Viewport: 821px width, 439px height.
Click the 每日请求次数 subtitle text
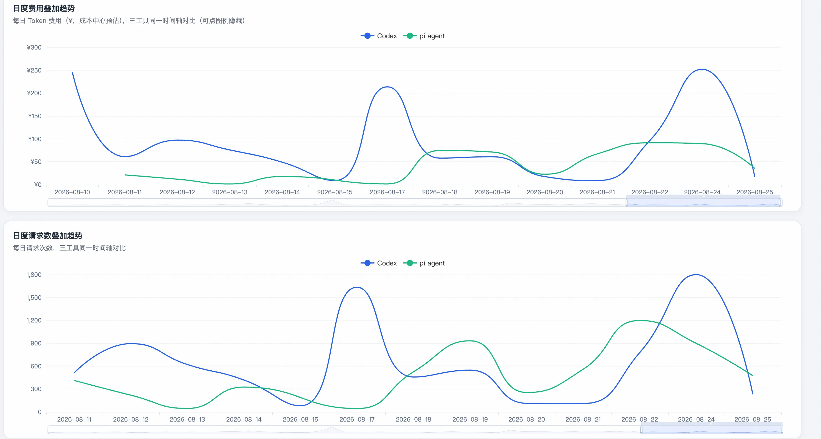[69, 248]
